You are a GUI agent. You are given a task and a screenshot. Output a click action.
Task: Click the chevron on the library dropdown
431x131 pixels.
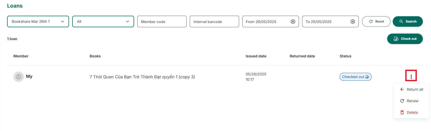click(x=62, y=21)
